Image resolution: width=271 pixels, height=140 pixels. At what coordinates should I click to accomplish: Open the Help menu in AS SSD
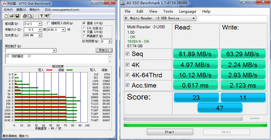(206, 11)
